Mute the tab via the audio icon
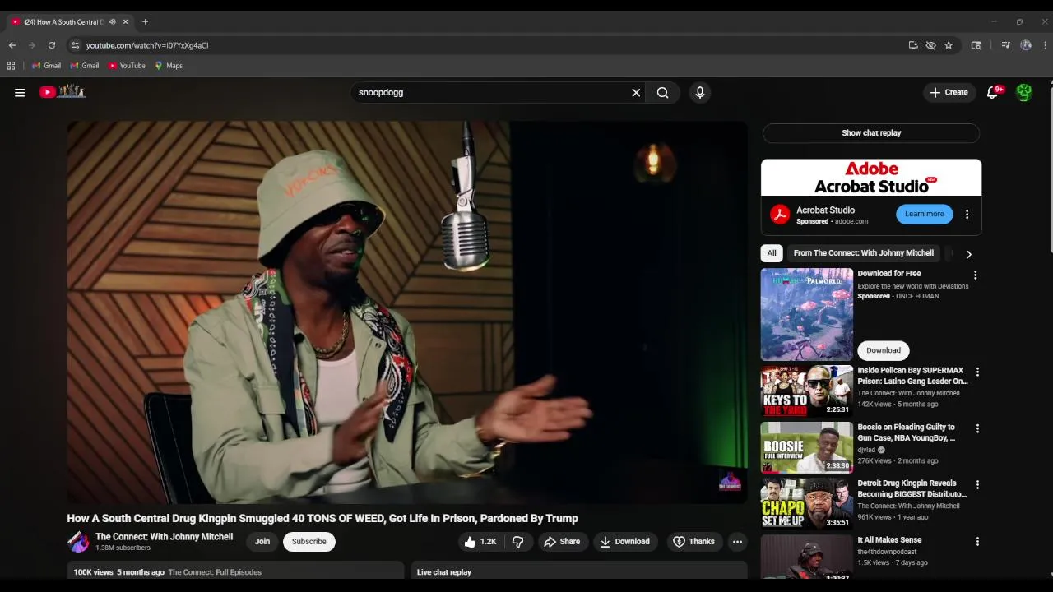Screen dimensions: 1053x592 [x=112, y=22]
